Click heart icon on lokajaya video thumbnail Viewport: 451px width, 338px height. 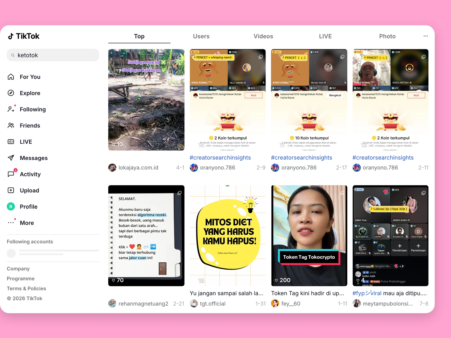(113, 144)
